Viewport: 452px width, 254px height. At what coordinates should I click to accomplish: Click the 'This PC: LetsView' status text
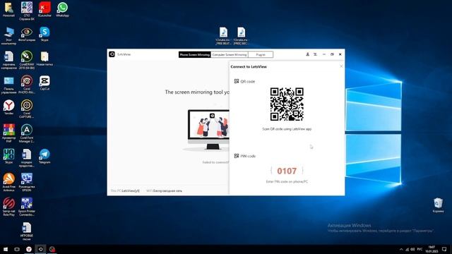125,190
